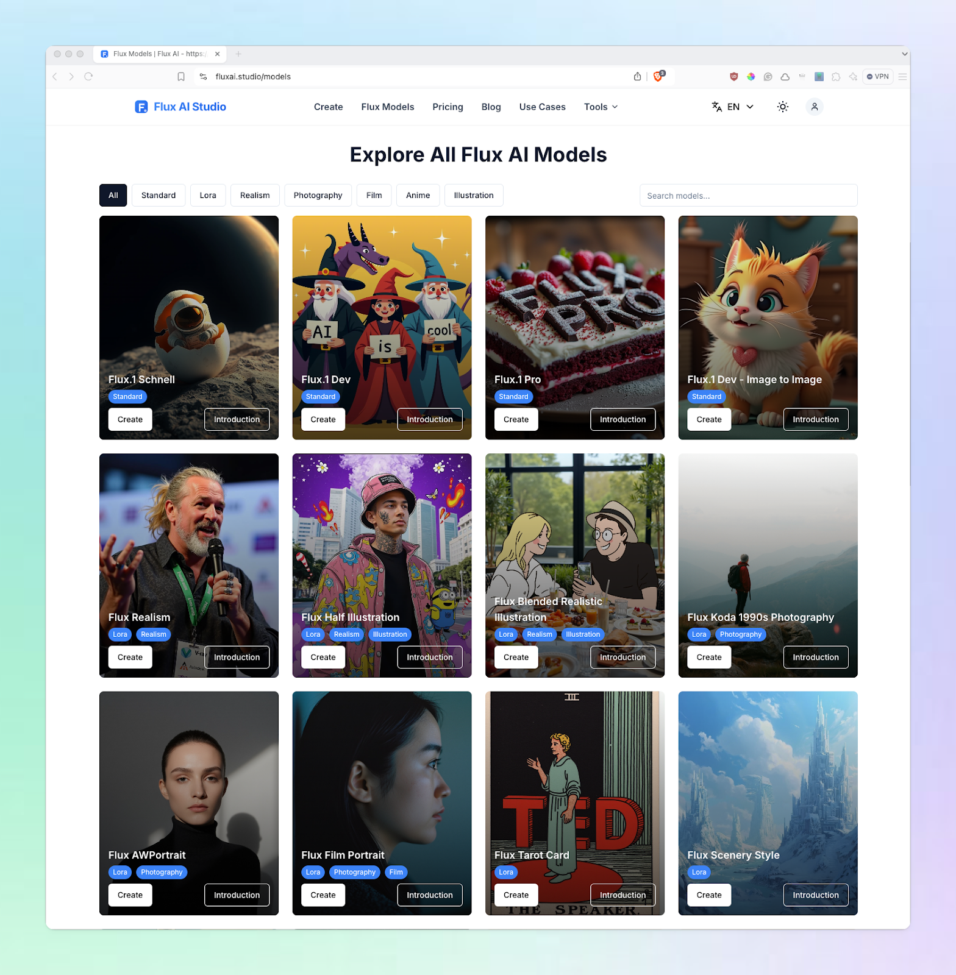
Task: Click the Film tag on Flux Film Portrait
Action: coord(396,872)
